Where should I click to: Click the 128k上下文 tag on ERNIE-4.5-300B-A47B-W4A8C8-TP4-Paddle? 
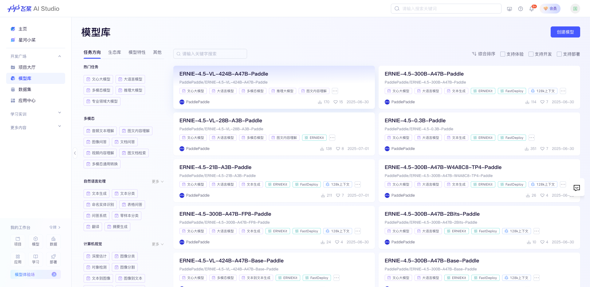tap(543, 184)
